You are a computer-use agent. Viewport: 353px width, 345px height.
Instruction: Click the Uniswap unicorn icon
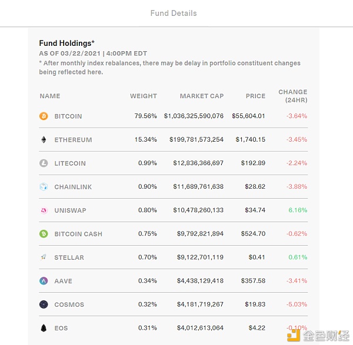tap(44, 210)
